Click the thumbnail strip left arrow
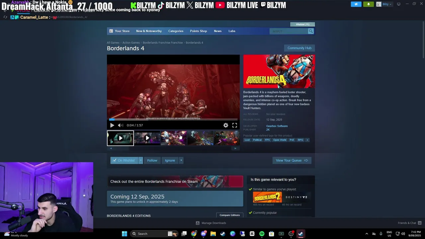 coord(111,148)
